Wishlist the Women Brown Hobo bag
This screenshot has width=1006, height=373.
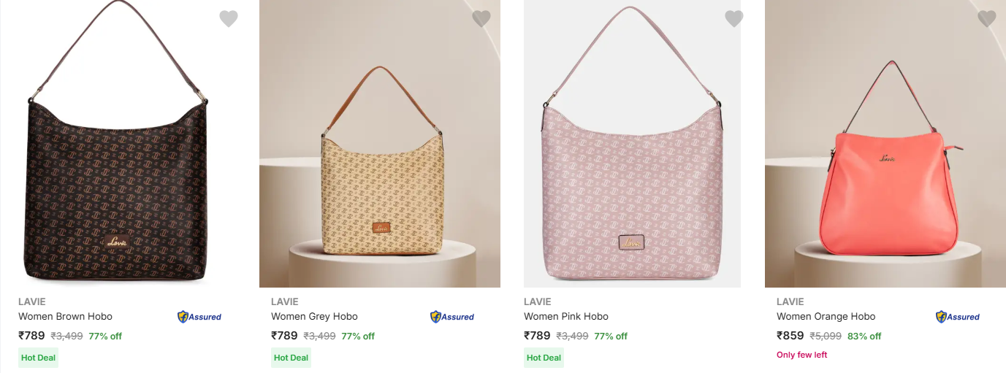(229, 19)
